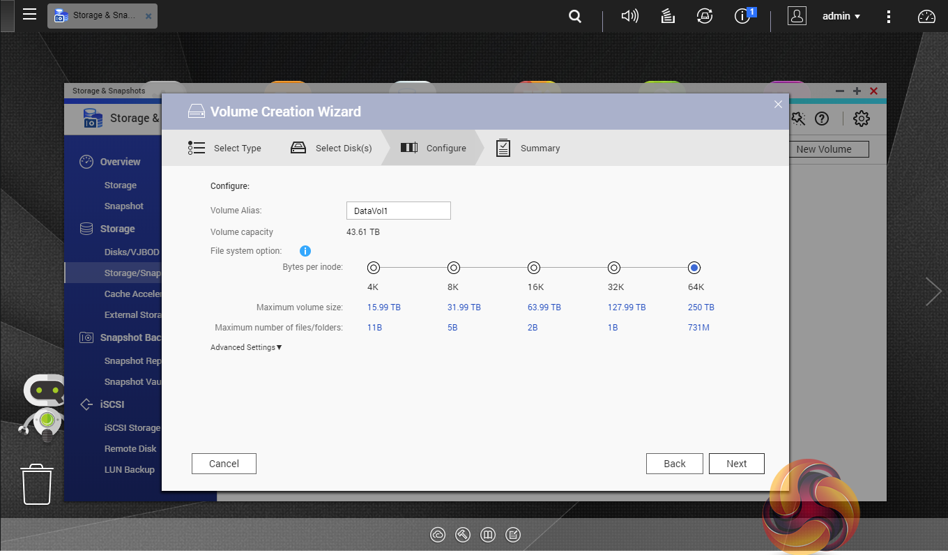Viewport: 948px width, 555px height.
Task: Select 4K bytes per inode option
Action: pos(373,268)
